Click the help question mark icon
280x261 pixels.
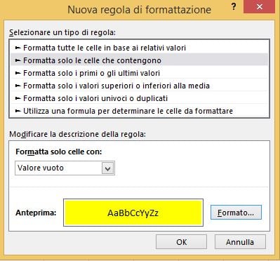coord(233,7)
